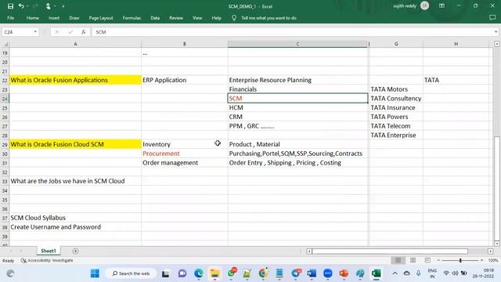Zoom out with the minus button
The height and width of the screenshot is (282, 501).
(438, 260)
